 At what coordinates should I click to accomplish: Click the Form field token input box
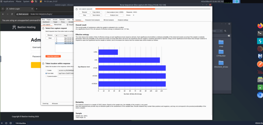point(66,73)
